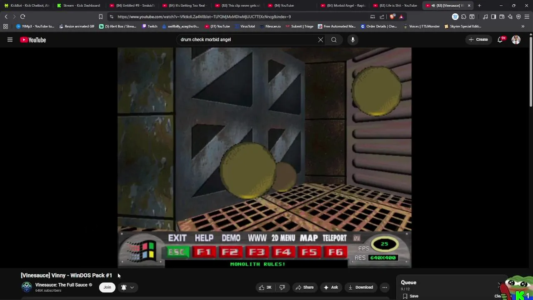Open the Ask AI button

(331, 287)
